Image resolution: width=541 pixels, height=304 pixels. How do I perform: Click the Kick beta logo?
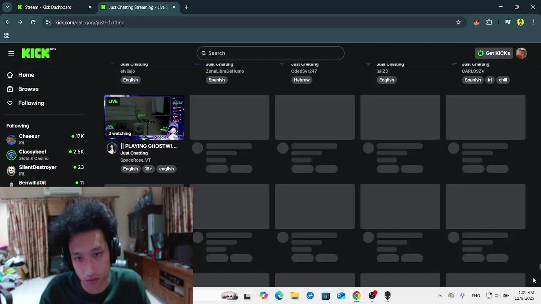pyautogui.click(x=38, y=53)
